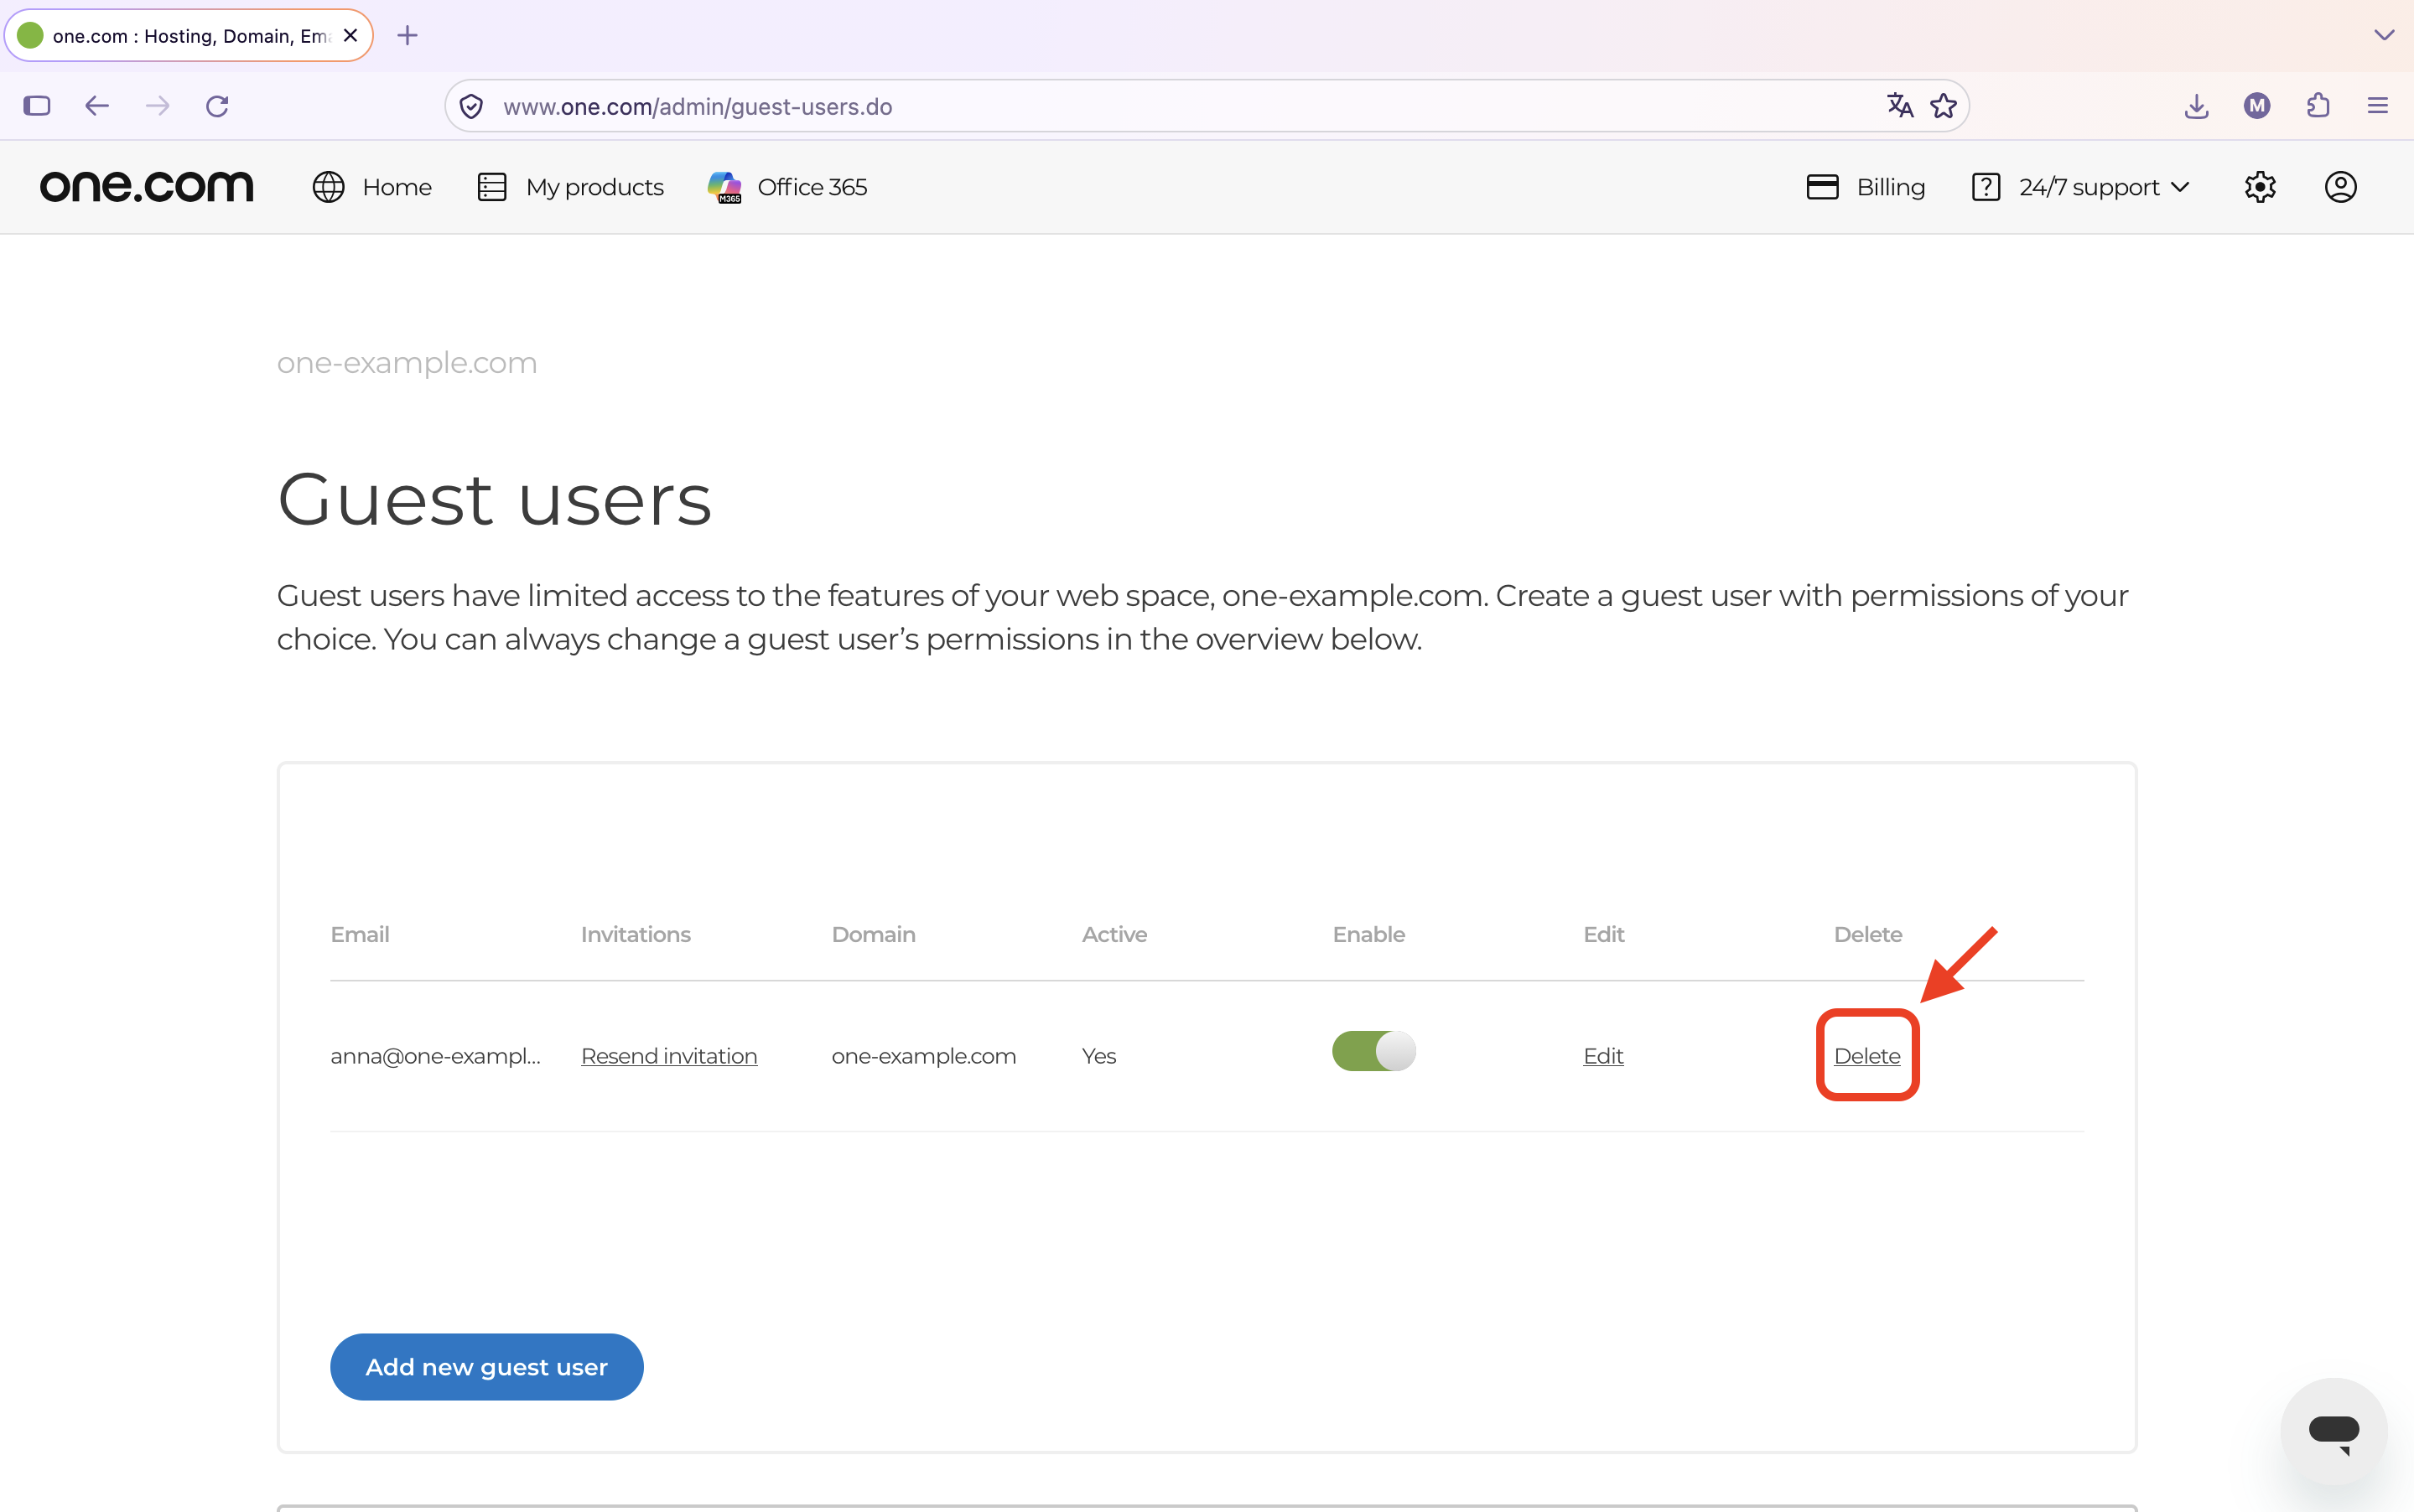
Task: Click the Active value Yes
Action: (x=1098, y=1056)
